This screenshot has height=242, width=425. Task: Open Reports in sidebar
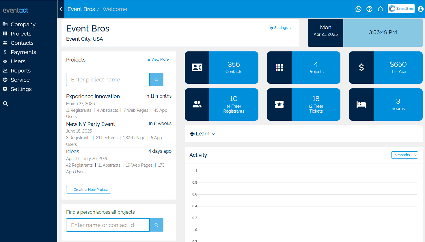pyautogui.click(x=20, y=71)
